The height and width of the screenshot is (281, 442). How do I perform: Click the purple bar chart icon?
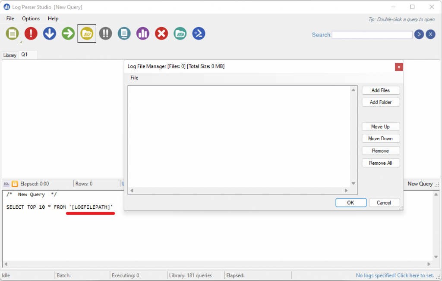point(143,34)
